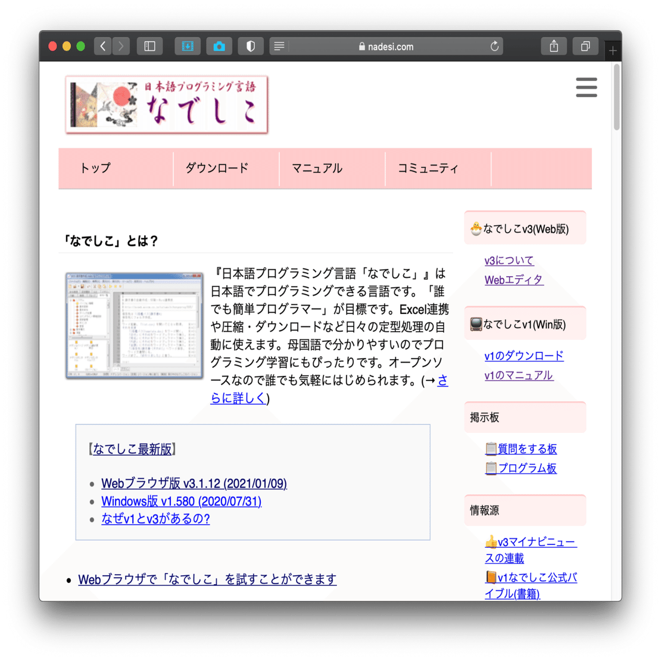The width and height of the screenshot is (661, 661).
Task: Open Webブラウザ版 v3.1.12 link
Action: point(194,483)
